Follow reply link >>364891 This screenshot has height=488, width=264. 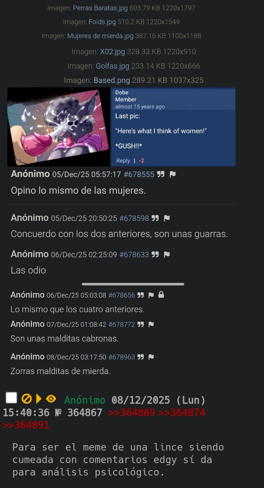26,425
